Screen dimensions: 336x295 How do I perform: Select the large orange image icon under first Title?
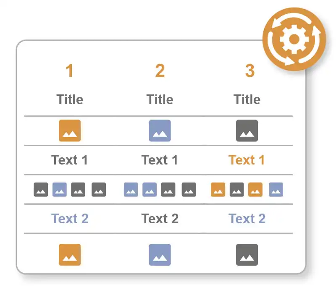tap(70, 131)
